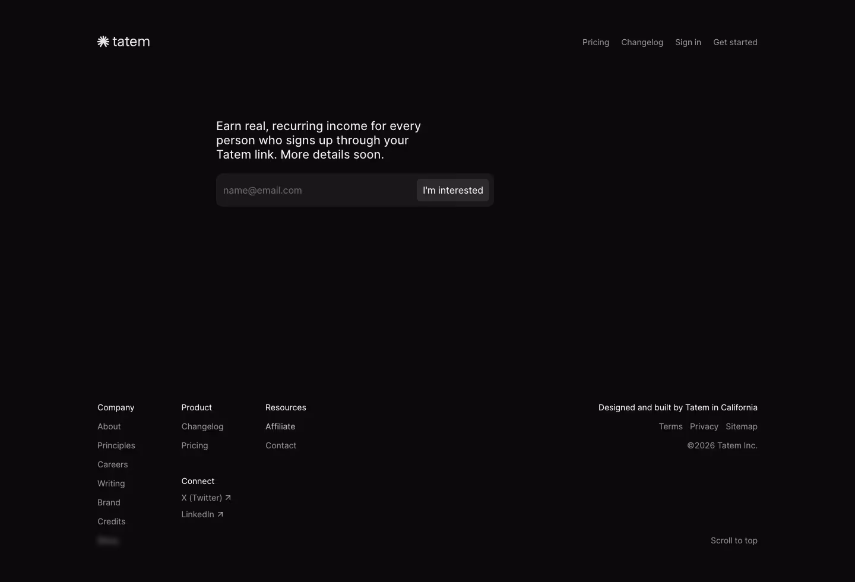The width and height of the screenshot is (855, 582).
Task: Open Changelog in the top navigation
Action: (x=642, y=42)
